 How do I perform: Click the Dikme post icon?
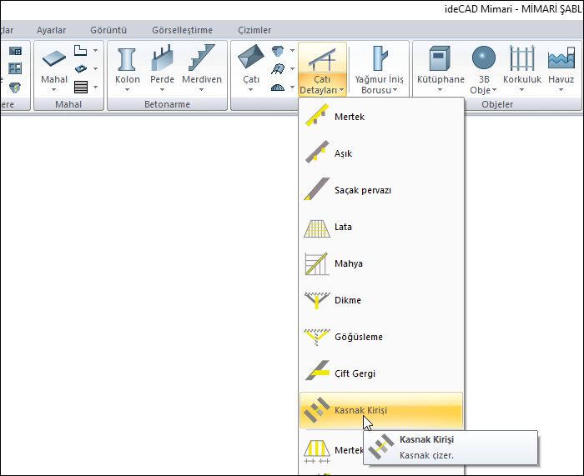(317, 300)
